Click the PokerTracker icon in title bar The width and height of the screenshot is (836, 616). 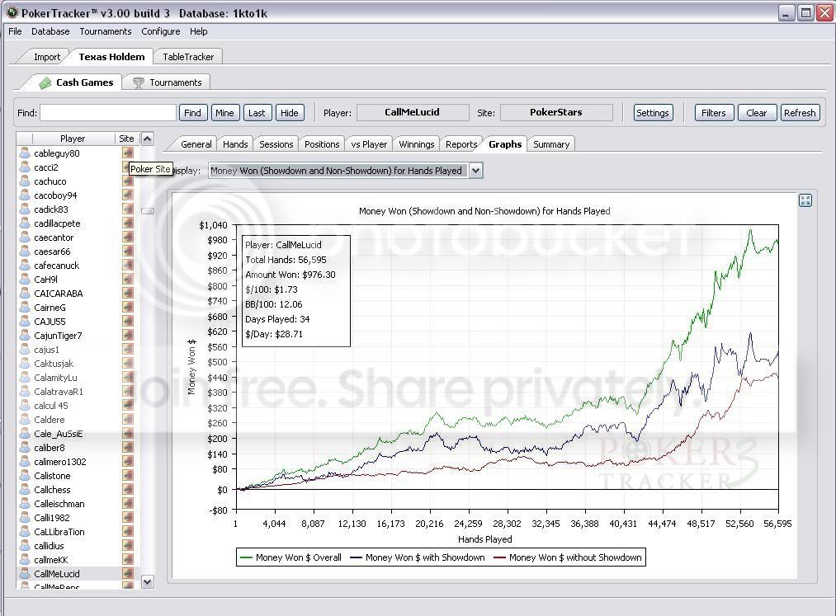click(12, 12)
